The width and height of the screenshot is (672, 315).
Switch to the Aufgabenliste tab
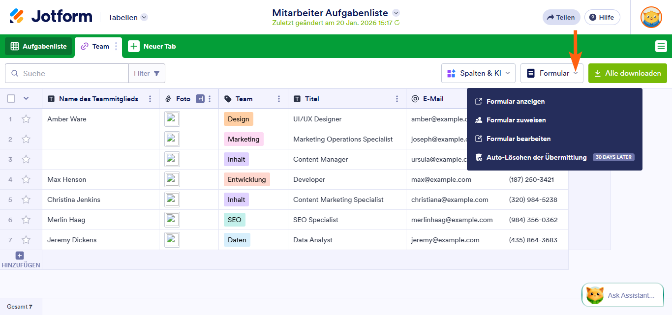38,46
